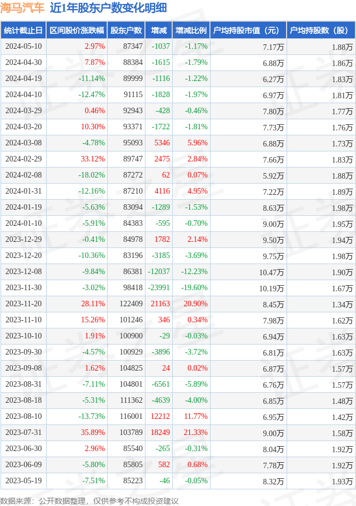Click the 增减比例 column header
Image resolution: width=356 pixels, height=506 pixels.
tap(190, 31)
